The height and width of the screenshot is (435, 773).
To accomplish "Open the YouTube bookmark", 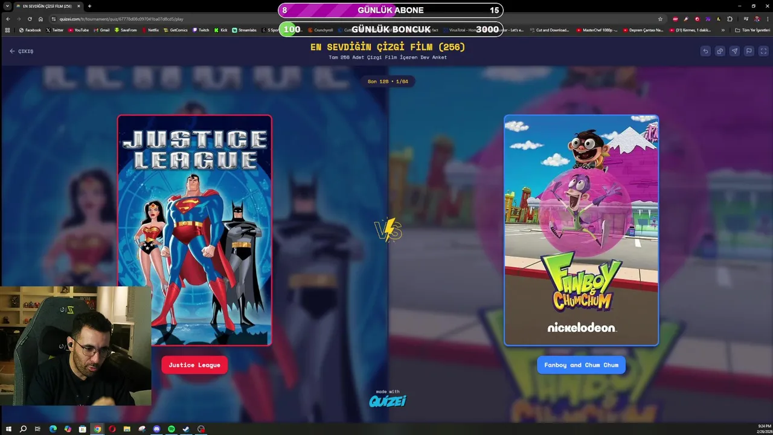I will (x=79, y=30).
